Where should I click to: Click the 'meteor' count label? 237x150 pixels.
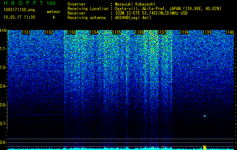point(54,12)
